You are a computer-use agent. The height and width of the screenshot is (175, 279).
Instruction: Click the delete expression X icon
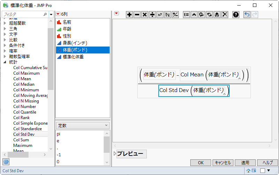[225, 15]
